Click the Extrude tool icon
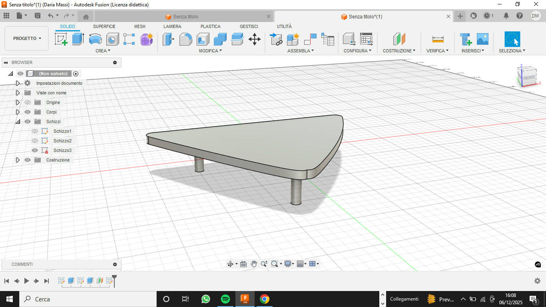The width and height of the screenshot is (546, 307). coord(78,39)
